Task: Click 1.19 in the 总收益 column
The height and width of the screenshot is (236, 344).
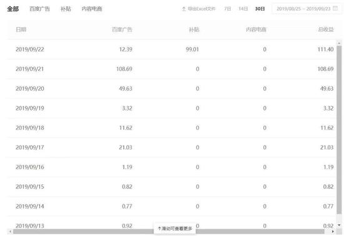Action: (328, 167)
